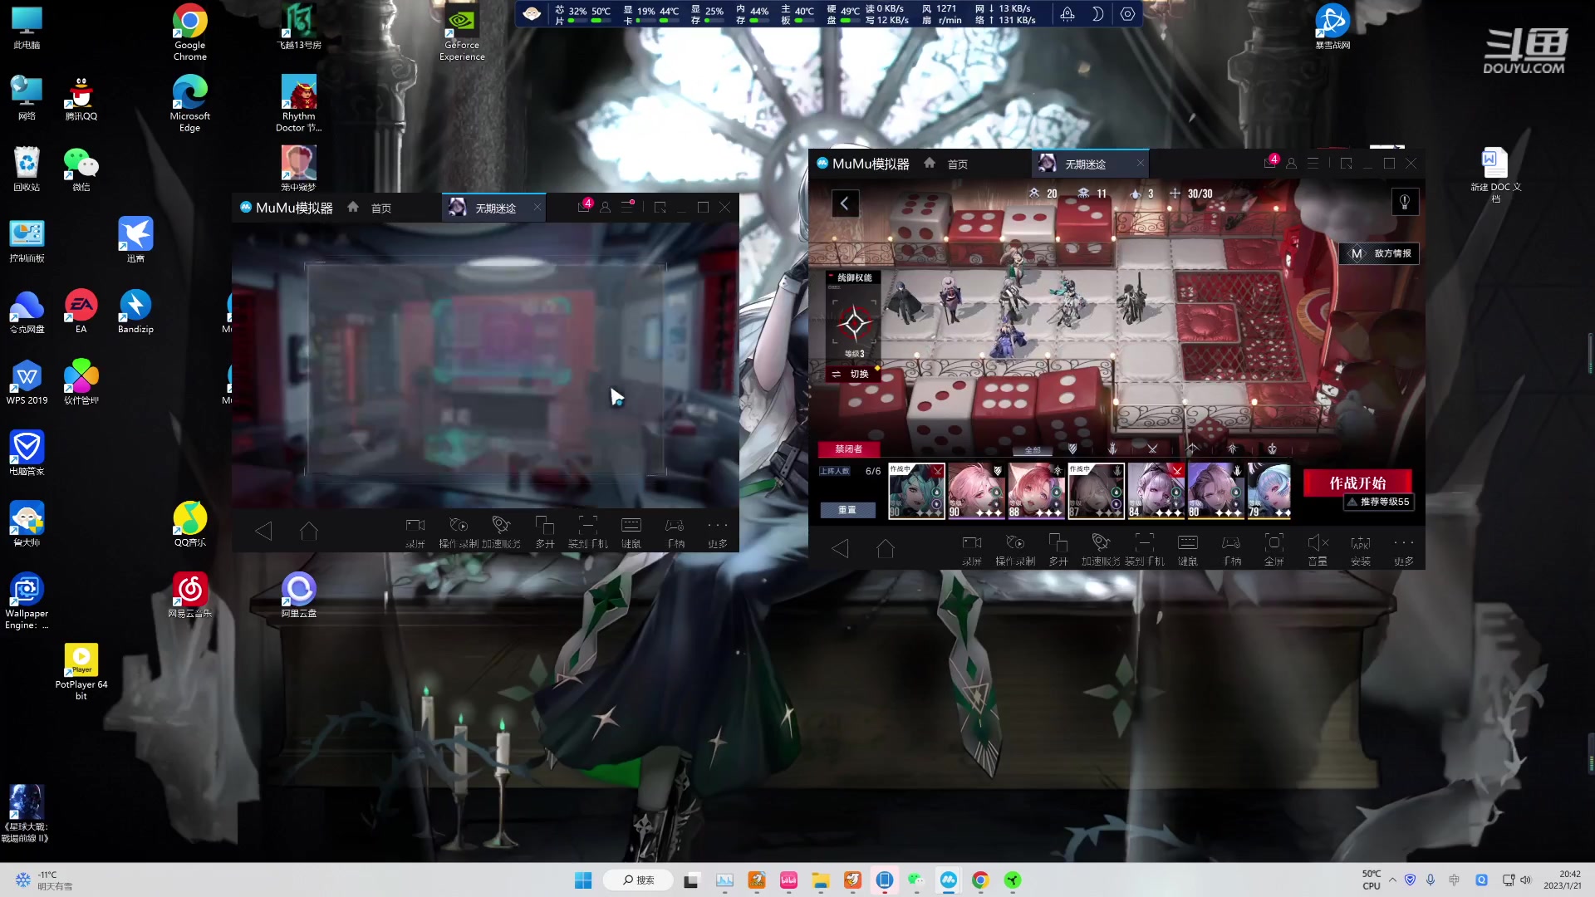Click 切换 switch button under 统御权能

coord(851,374)
